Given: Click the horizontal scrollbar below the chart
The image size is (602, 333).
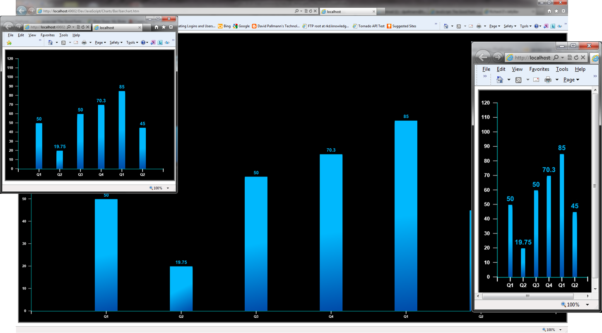Looking at the screenshot, I should point(527,296).
